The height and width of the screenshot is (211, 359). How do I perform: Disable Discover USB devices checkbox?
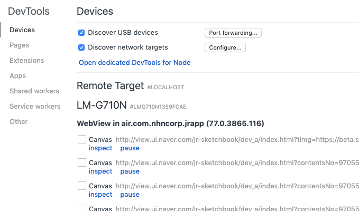click(x=81, y=33)
